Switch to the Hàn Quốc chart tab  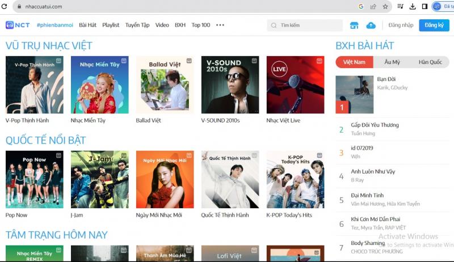tap(430, 62)
